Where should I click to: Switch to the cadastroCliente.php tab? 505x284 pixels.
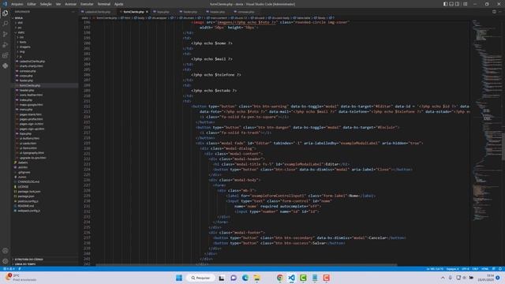pos(97,12)
